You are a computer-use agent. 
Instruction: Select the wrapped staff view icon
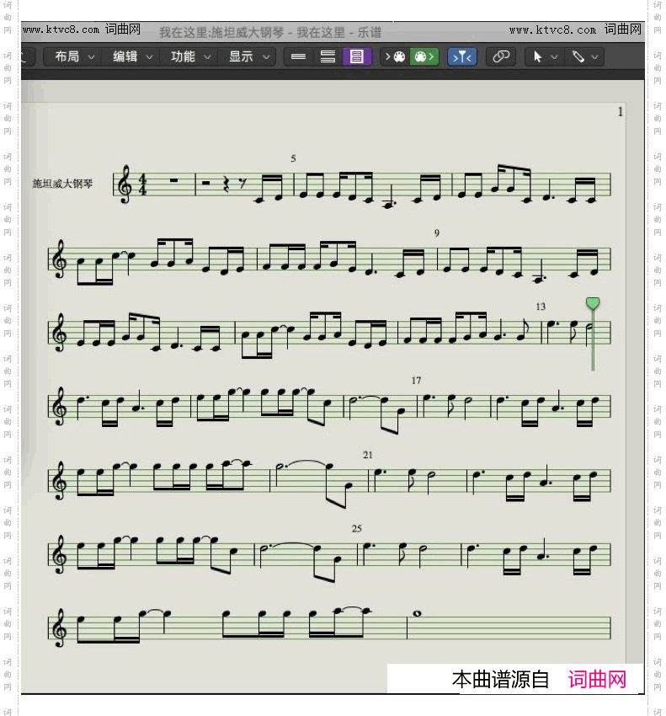click(x=328, y=56)
